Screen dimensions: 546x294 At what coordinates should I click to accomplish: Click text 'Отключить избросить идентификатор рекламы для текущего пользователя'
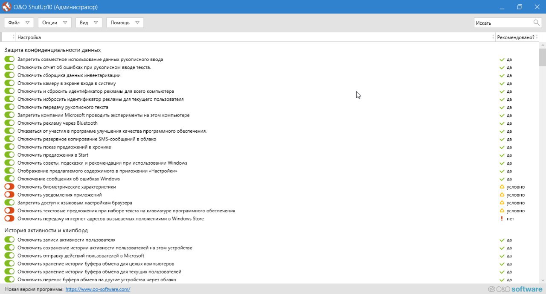101,100
